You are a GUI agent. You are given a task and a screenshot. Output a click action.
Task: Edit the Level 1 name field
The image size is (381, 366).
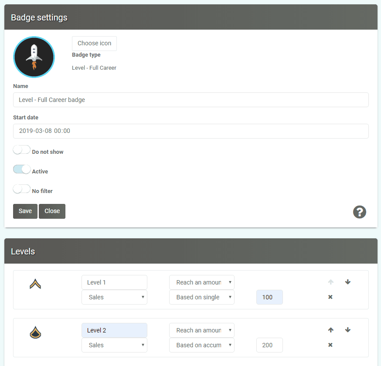point(114,282)
